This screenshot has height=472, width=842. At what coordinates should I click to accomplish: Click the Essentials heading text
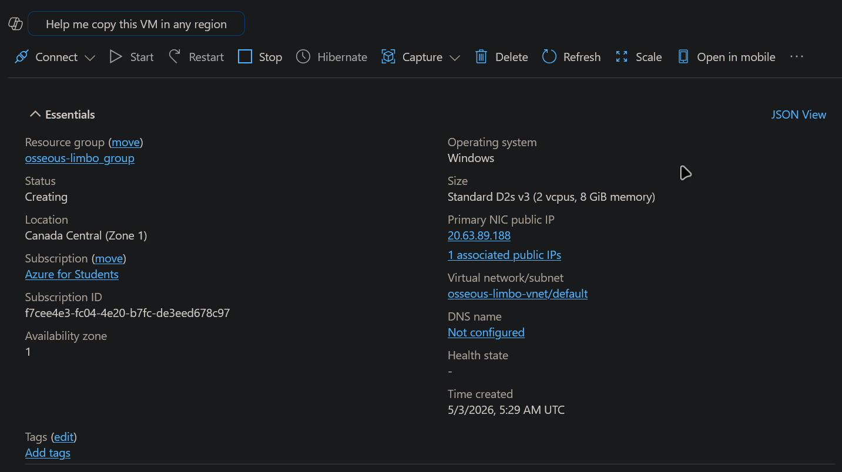pyautogui.click(x=70, y=114)
